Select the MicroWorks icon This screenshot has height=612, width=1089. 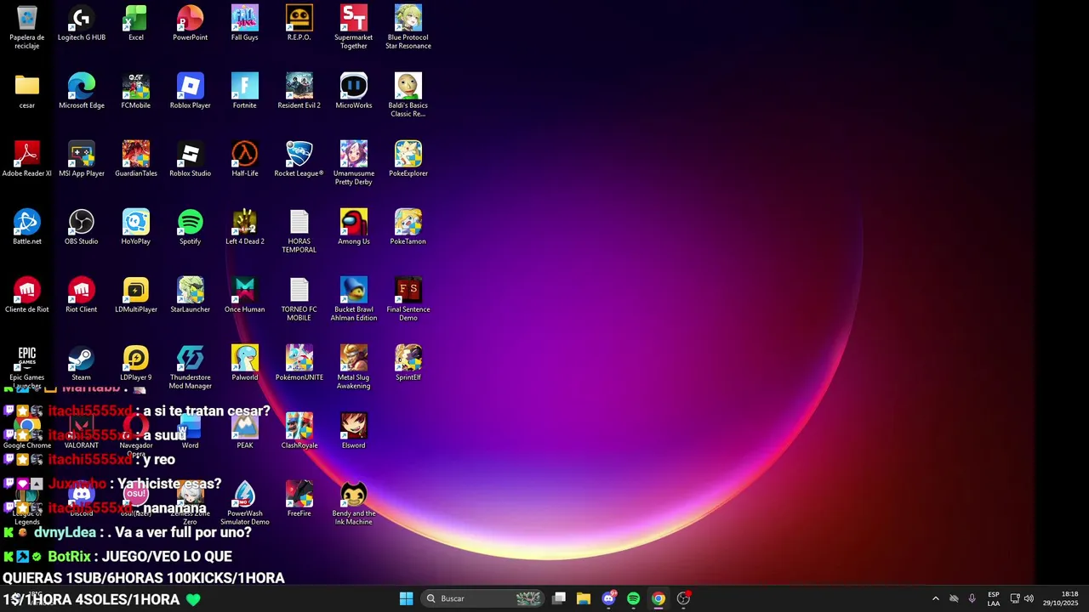[x=354, y=91]
